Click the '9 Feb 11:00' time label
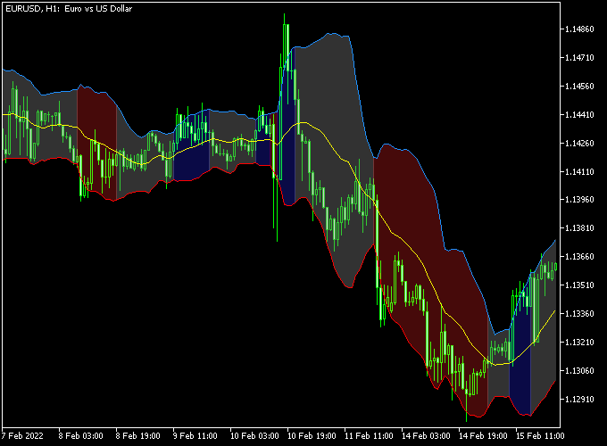The image size is (607, 446). [195, 436]
